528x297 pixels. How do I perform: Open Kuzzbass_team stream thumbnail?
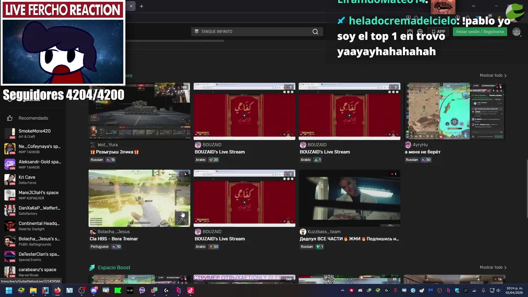pos(349,198)
